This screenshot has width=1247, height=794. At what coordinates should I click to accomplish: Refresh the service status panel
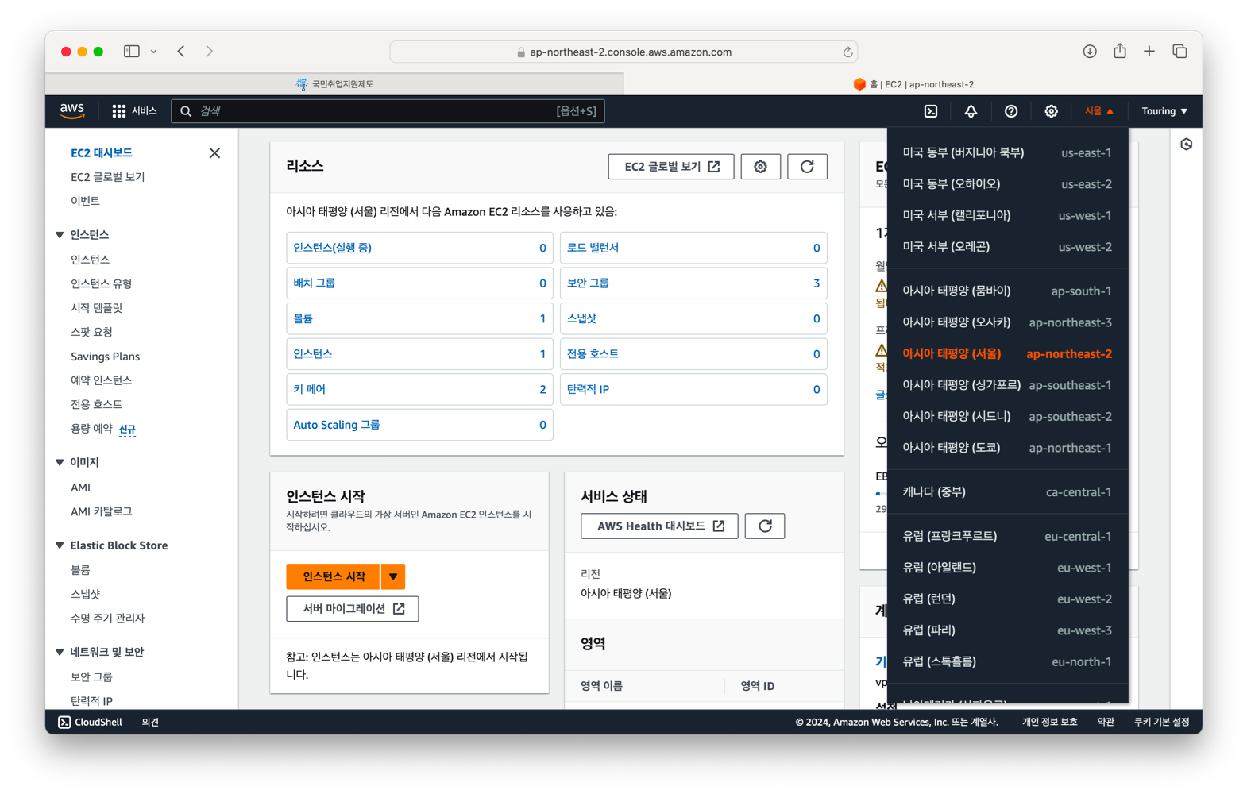[765, 526]
